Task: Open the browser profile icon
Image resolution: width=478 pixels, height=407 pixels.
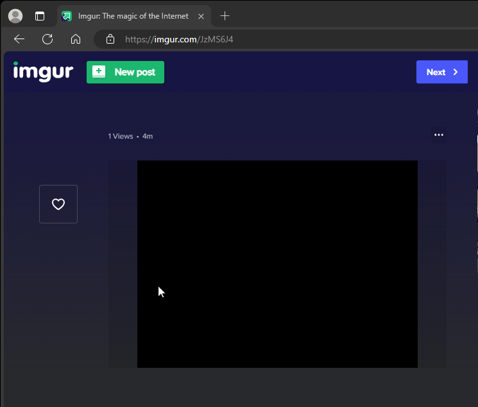Action: (15, 16)
